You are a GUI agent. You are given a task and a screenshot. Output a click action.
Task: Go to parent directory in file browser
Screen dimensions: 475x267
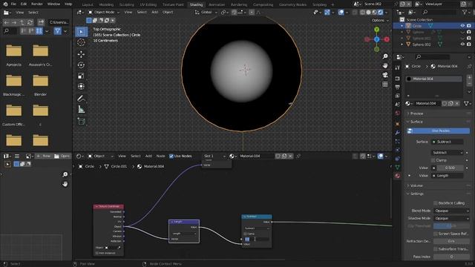pos(22,22)
